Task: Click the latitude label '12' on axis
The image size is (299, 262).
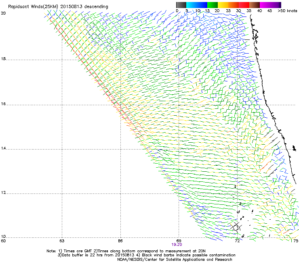Action: (x=3, y=193)
